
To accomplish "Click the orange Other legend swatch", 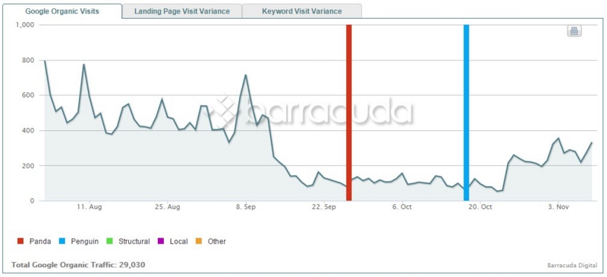I will 199,241.
